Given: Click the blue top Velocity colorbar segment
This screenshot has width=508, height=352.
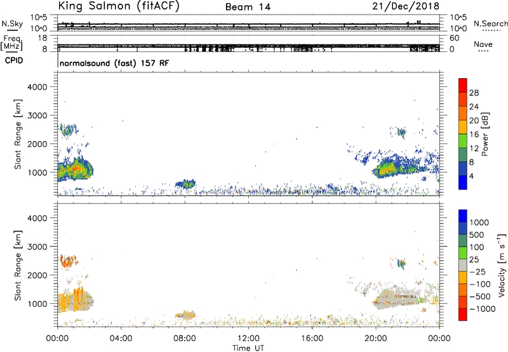Looking at the screenshot, I should [463, 216].
